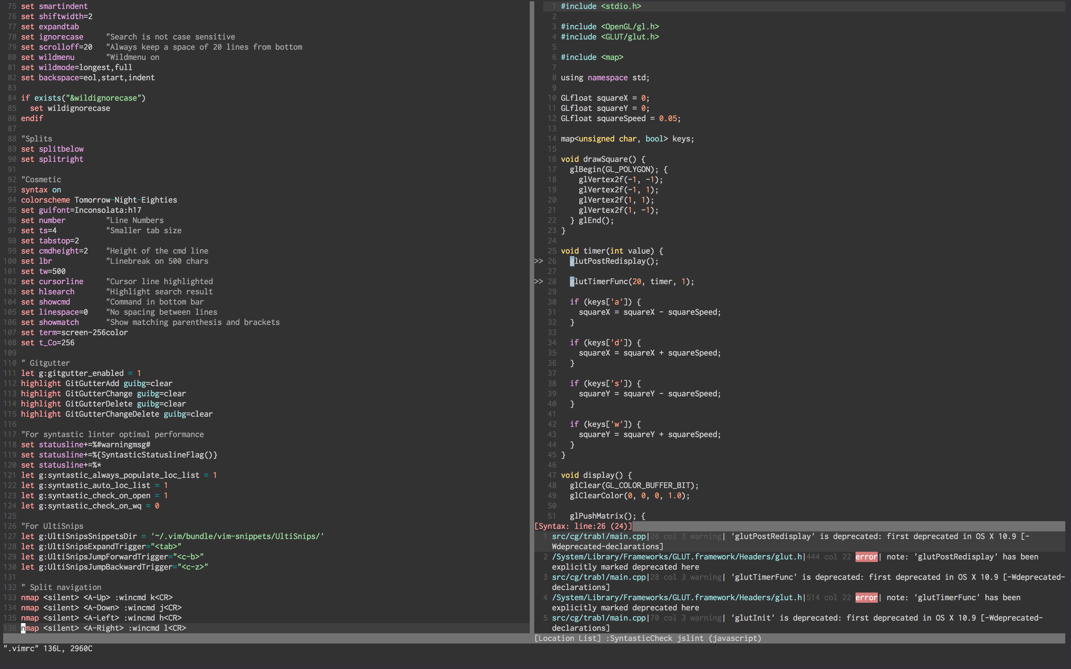This screenshot has height=669, width=1071.
Task: Open location entry for 'glutInit' deprecated warning
Action: [800, 622]
